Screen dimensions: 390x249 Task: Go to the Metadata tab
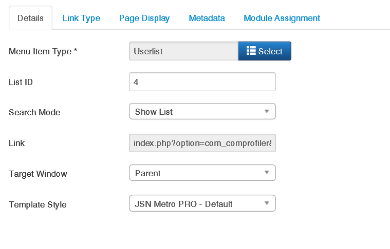pyautogui.click(x=207, y=18)
